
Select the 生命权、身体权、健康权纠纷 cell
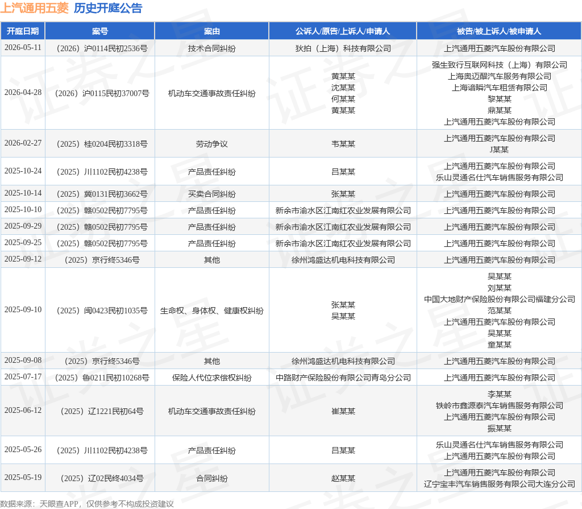(211, 311)
